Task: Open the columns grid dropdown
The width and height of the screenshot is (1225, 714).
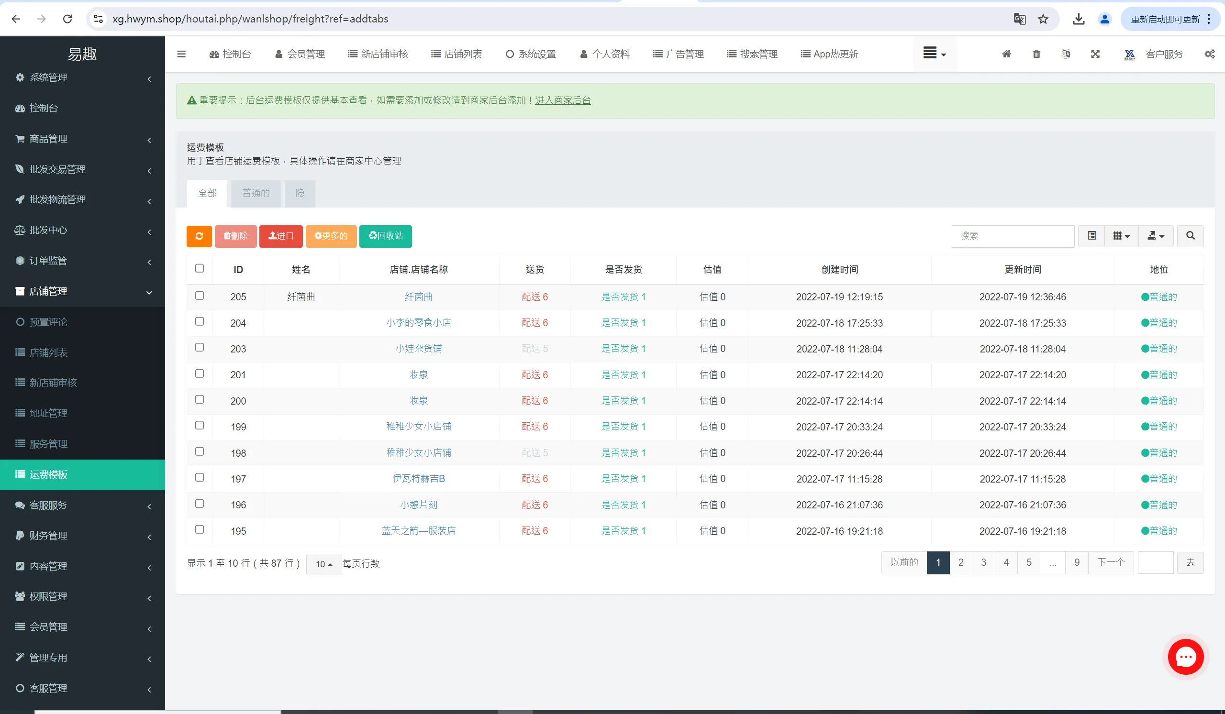Action: click(1121, 236)
